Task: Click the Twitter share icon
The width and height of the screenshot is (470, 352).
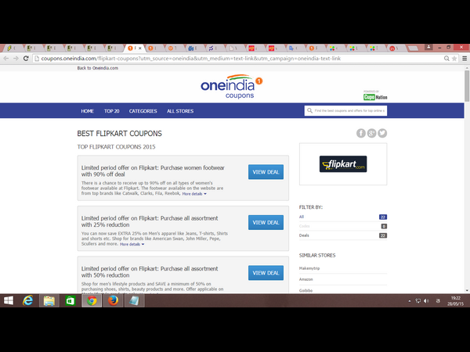Action: (382, 133)
